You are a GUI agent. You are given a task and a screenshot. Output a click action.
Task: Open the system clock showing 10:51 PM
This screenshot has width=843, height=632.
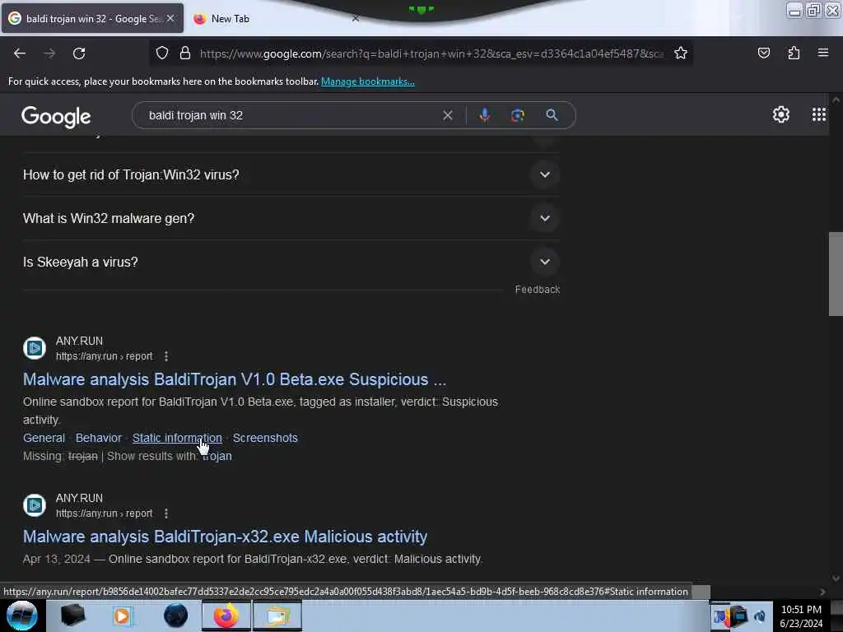[801, 616]
